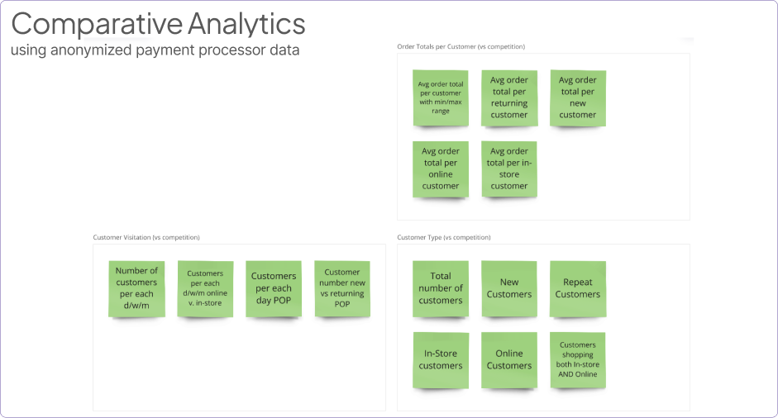
Task: Select the "Comparative Analytics" title text
Action: click(158, 24)
